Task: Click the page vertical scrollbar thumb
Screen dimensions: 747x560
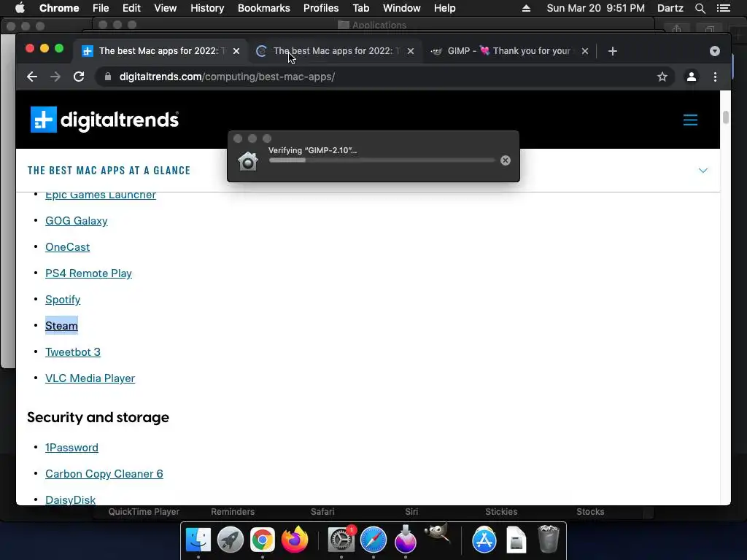Action: pyautogui.click(x=726, y=117)
